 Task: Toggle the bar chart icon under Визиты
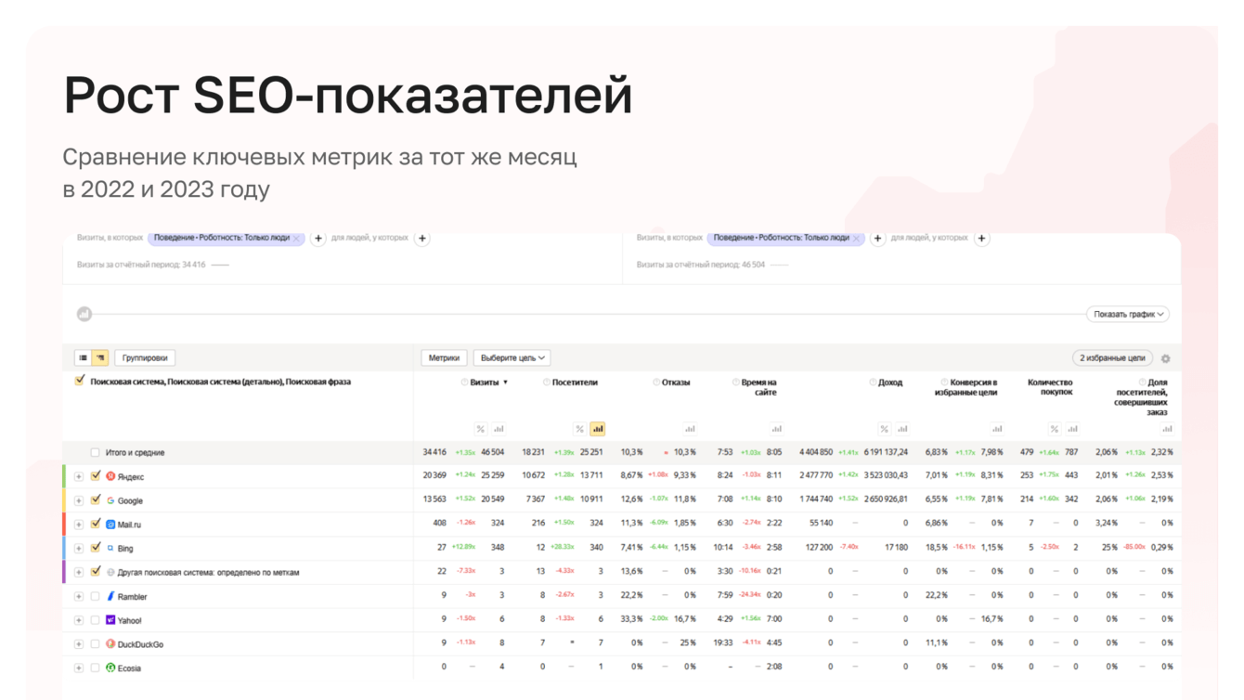(499, 429)
